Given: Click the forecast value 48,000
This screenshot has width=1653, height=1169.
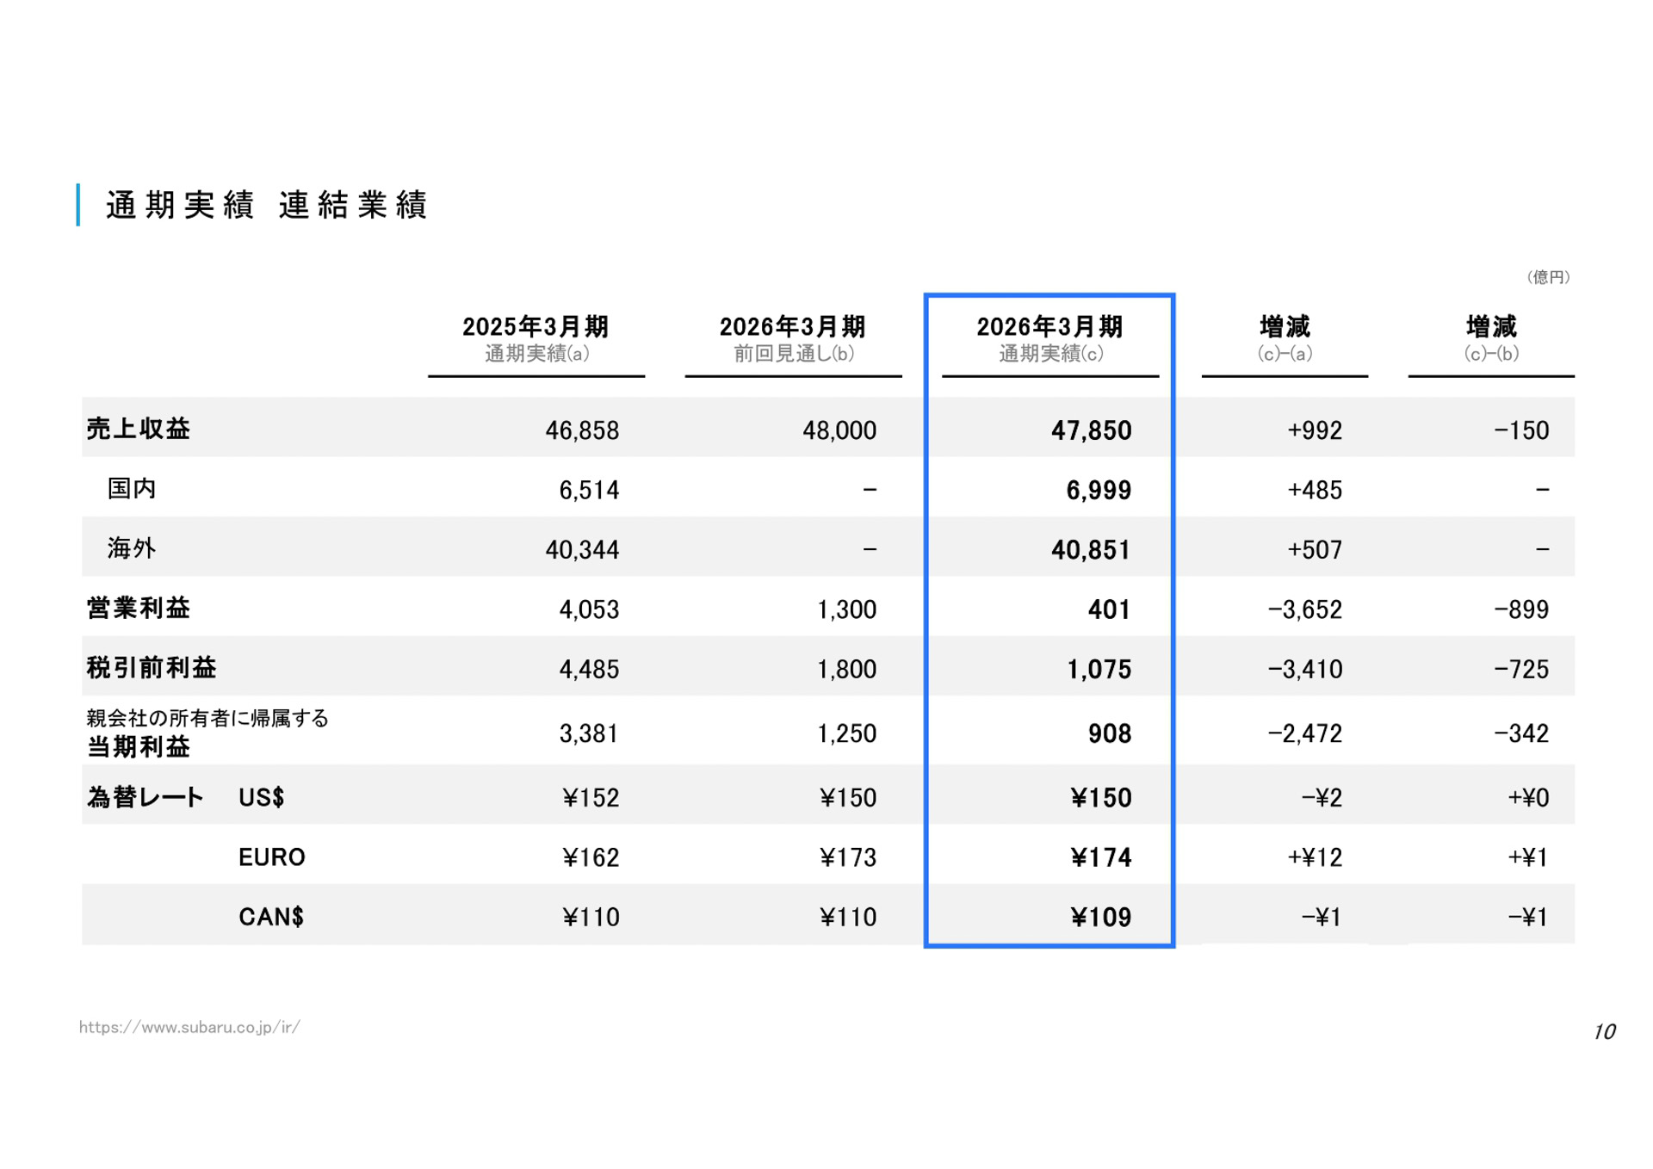Looking at the screenshot, I should (839, 430).
